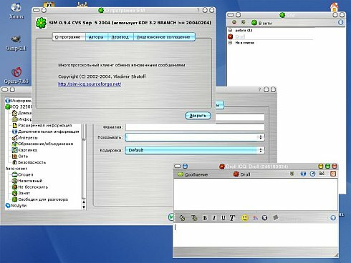Image resolution: width=351 pixels, height=263 pixels.
Task: Click the translit icon beside the smiley
Action: pyautogui.click(x=255, y=218)
